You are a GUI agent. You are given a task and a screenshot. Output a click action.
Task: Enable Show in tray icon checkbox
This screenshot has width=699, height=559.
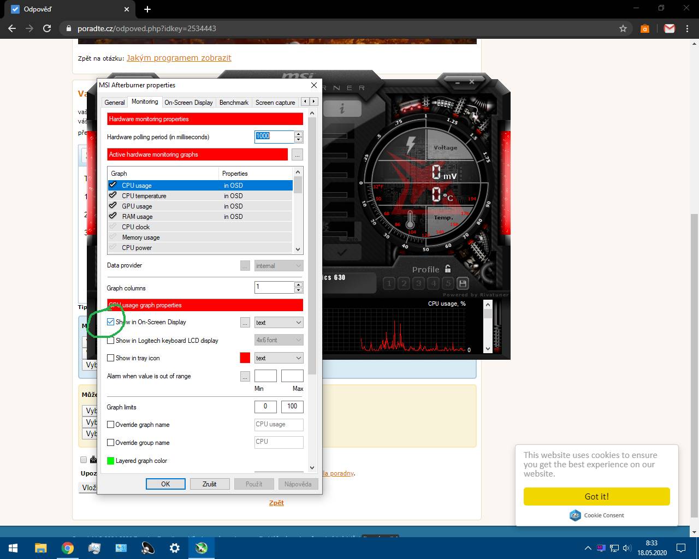click(111, 358)
